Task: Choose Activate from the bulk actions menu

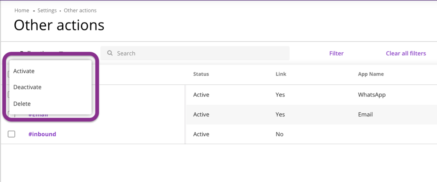Action: tap(24, 71)
